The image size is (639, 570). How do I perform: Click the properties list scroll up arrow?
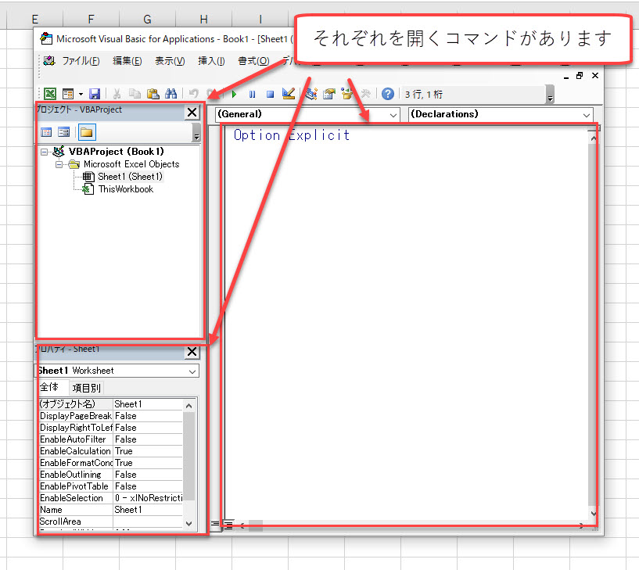tap(188, 406)
